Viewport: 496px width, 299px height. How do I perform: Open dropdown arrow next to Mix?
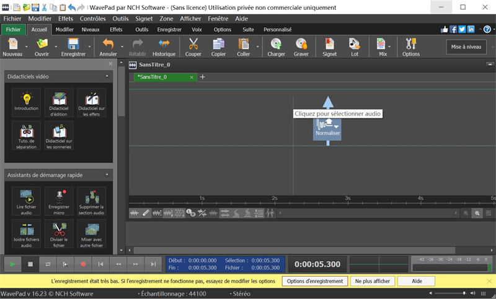point(389,47)
